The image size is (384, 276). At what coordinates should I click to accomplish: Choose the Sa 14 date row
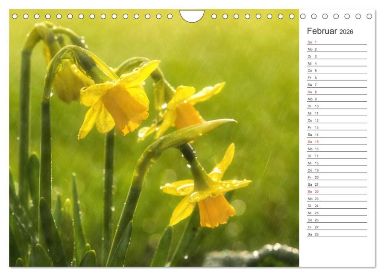(337, 135)
